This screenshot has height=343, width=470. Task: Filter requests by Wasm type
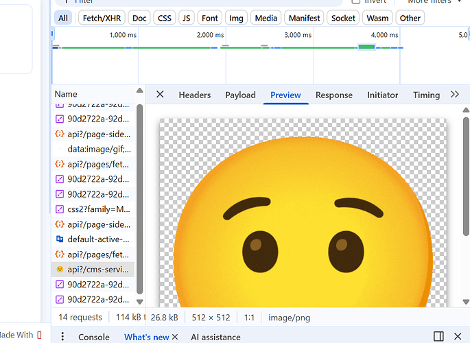(x=377, y=18)
